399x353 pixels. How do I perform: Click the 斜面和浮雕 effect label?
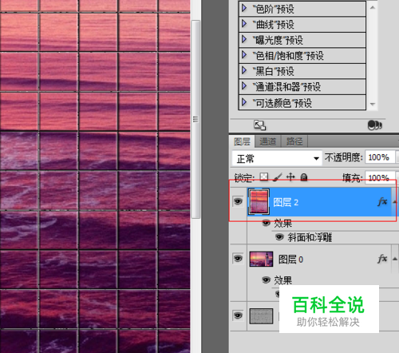tap(310, 237)
